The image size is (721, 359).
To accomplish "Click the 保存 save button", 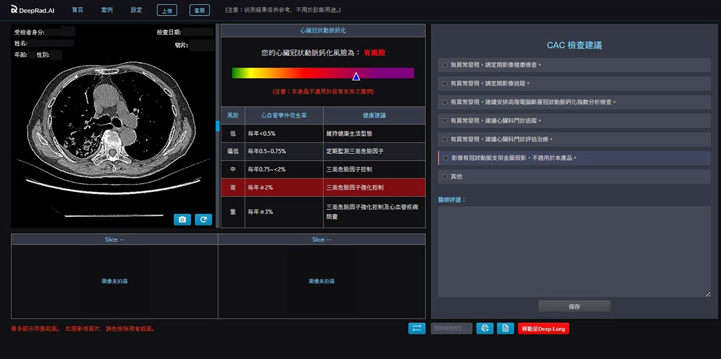I will (x=574, y=306).
